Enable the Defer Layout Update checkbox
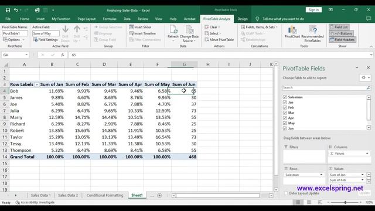 pyautogui.click(x=286, y=193)
